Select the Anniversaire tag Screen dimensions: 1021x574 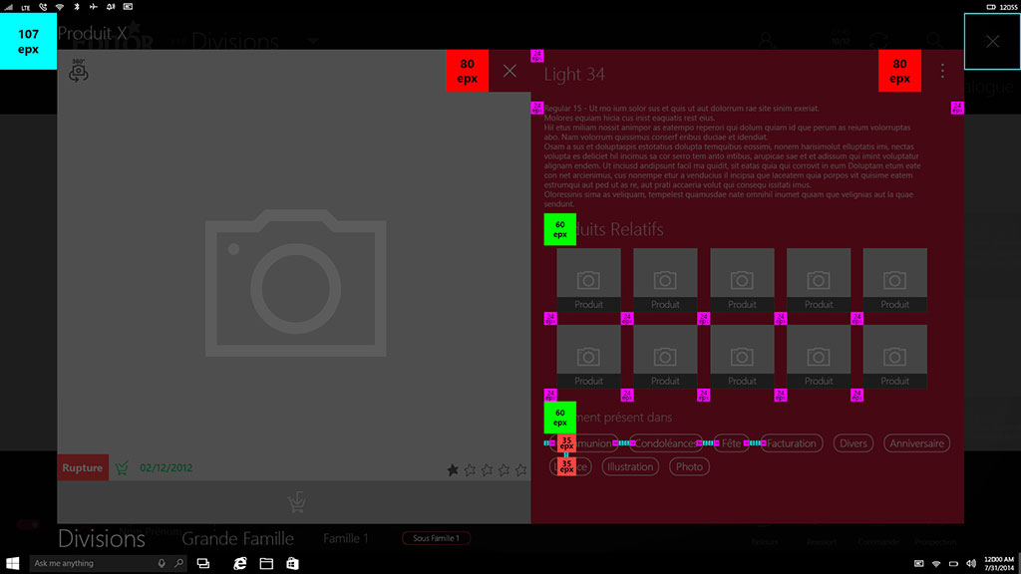916,443
